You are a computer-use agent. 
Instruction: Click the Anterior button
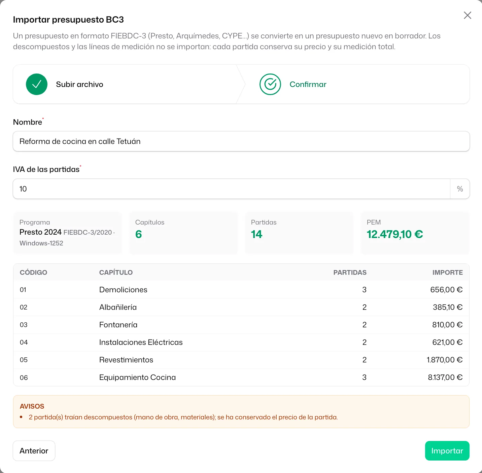click(x=34, y=451)
